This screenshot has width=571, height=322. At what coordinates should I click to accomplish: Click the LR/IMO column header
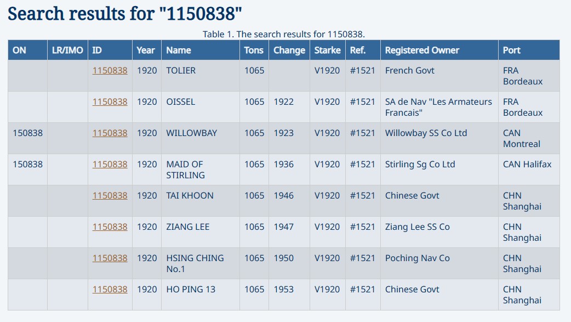coord(67,50)
